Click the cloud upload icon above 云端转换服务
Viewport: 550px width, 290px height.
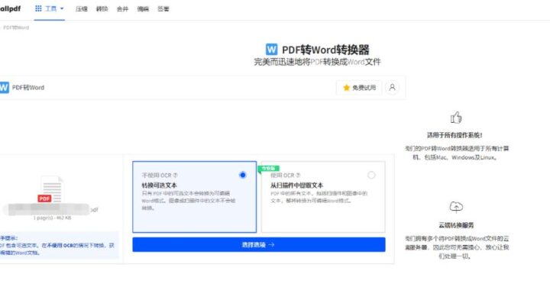pos(456,207)
